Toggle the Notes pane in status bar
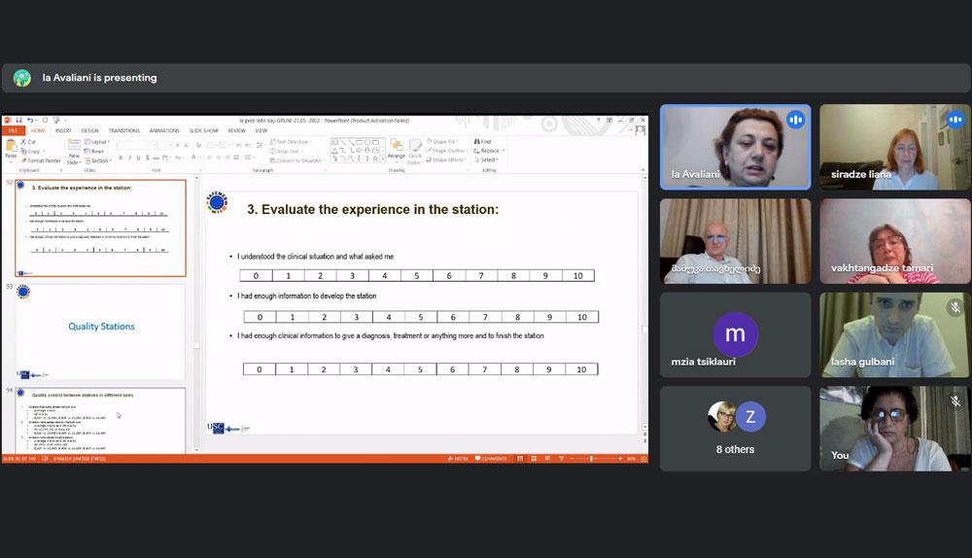Screen dimensions: 972x558 tap(459, 458)
